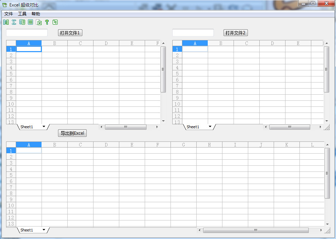Expand Sheet1 dropdown in right top grid
The image size is (336, 239).
click(x=210, y=127)
